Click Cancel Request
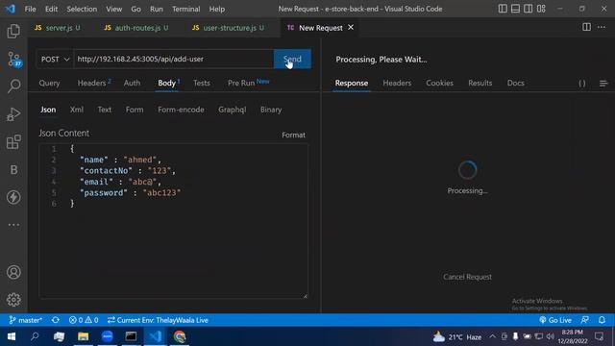The height and width of the screenshot is (346, 615). point(468,277)
